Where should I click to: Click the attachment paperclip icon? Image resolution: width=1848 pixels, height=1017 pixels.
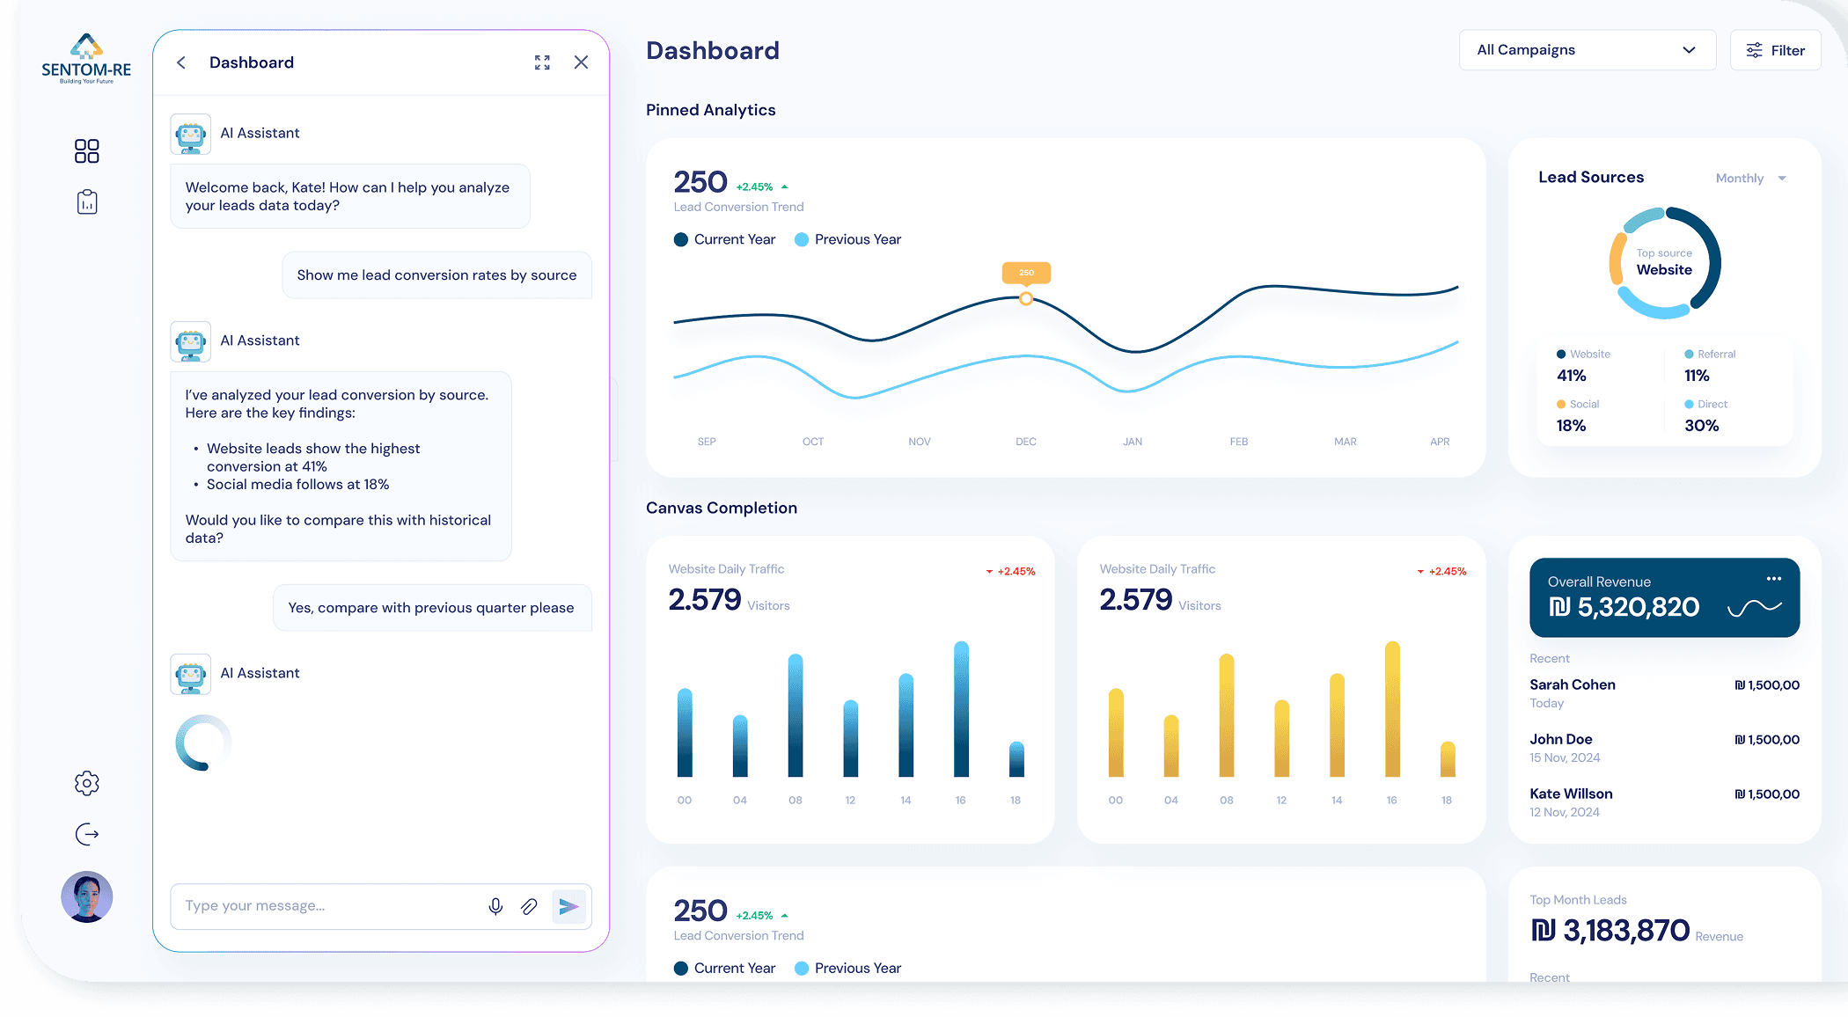[x=529, y=906]
